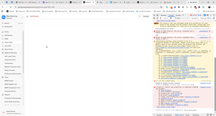Select the inspect element icon in DevTools
This screenshot has width=216, height=116.
pyautogui.click(x=154, y=15)
